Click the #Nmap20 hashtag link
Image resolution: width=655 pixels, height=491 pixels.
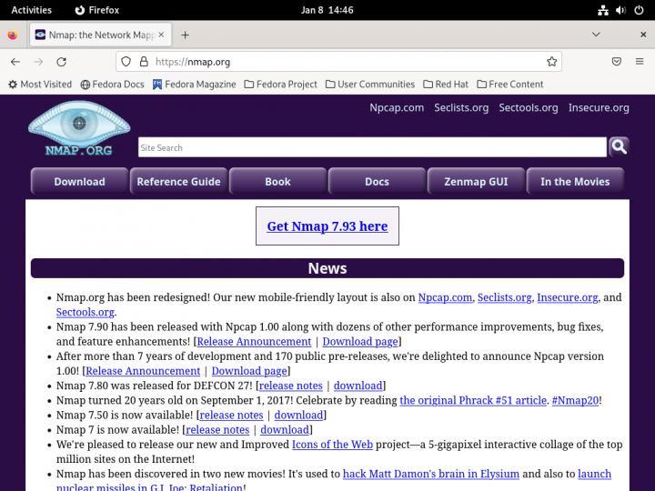pos(575,400)
